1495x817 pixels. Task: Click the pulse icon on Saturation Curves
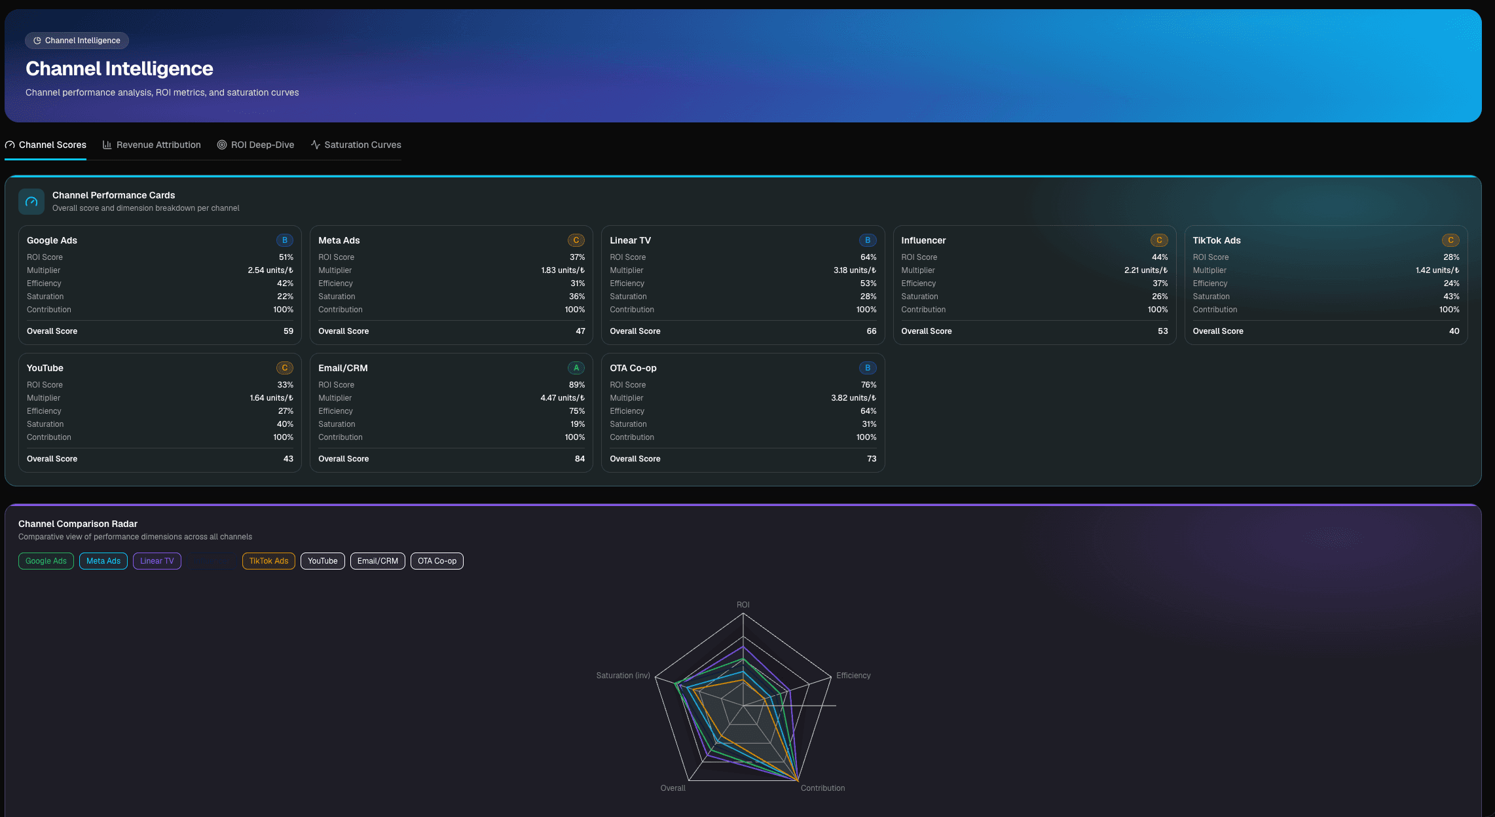[x=316, y=145]
